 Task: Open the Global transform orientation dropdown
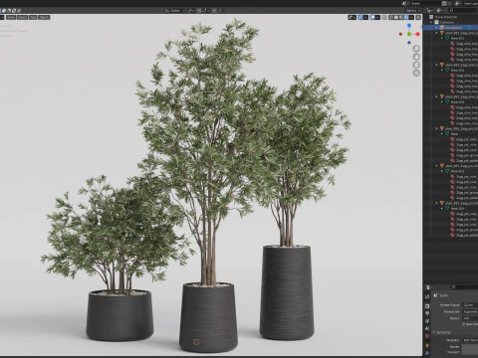click(174, 11)
